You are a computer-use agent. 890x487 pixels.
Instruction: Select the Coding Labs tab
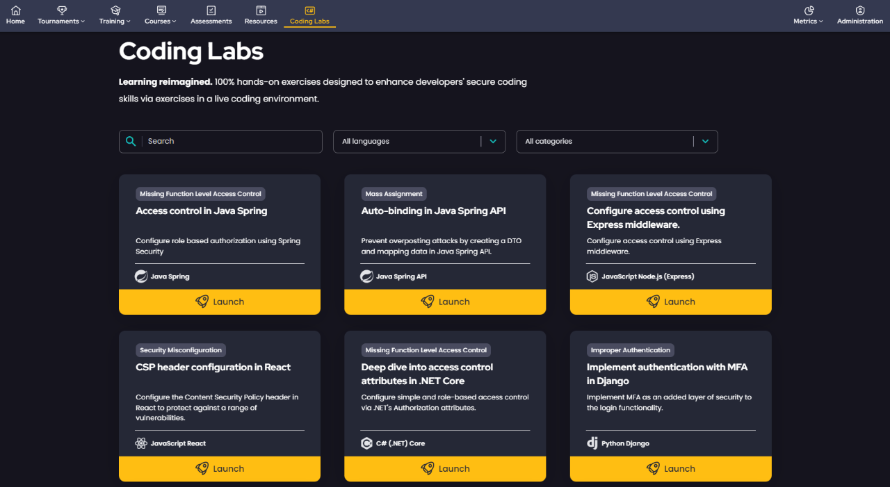coord(309,15)
